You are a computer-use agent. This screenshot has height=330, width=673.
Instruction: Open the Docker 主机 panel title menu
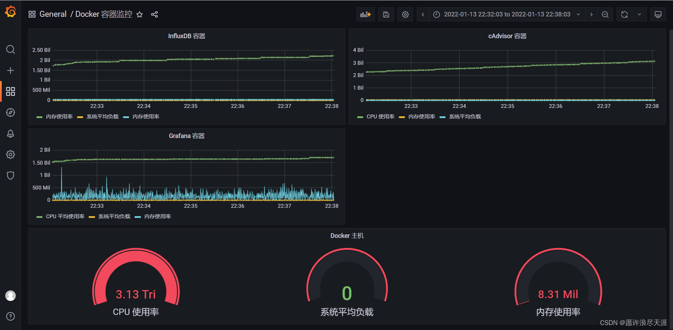click(347, 236)
